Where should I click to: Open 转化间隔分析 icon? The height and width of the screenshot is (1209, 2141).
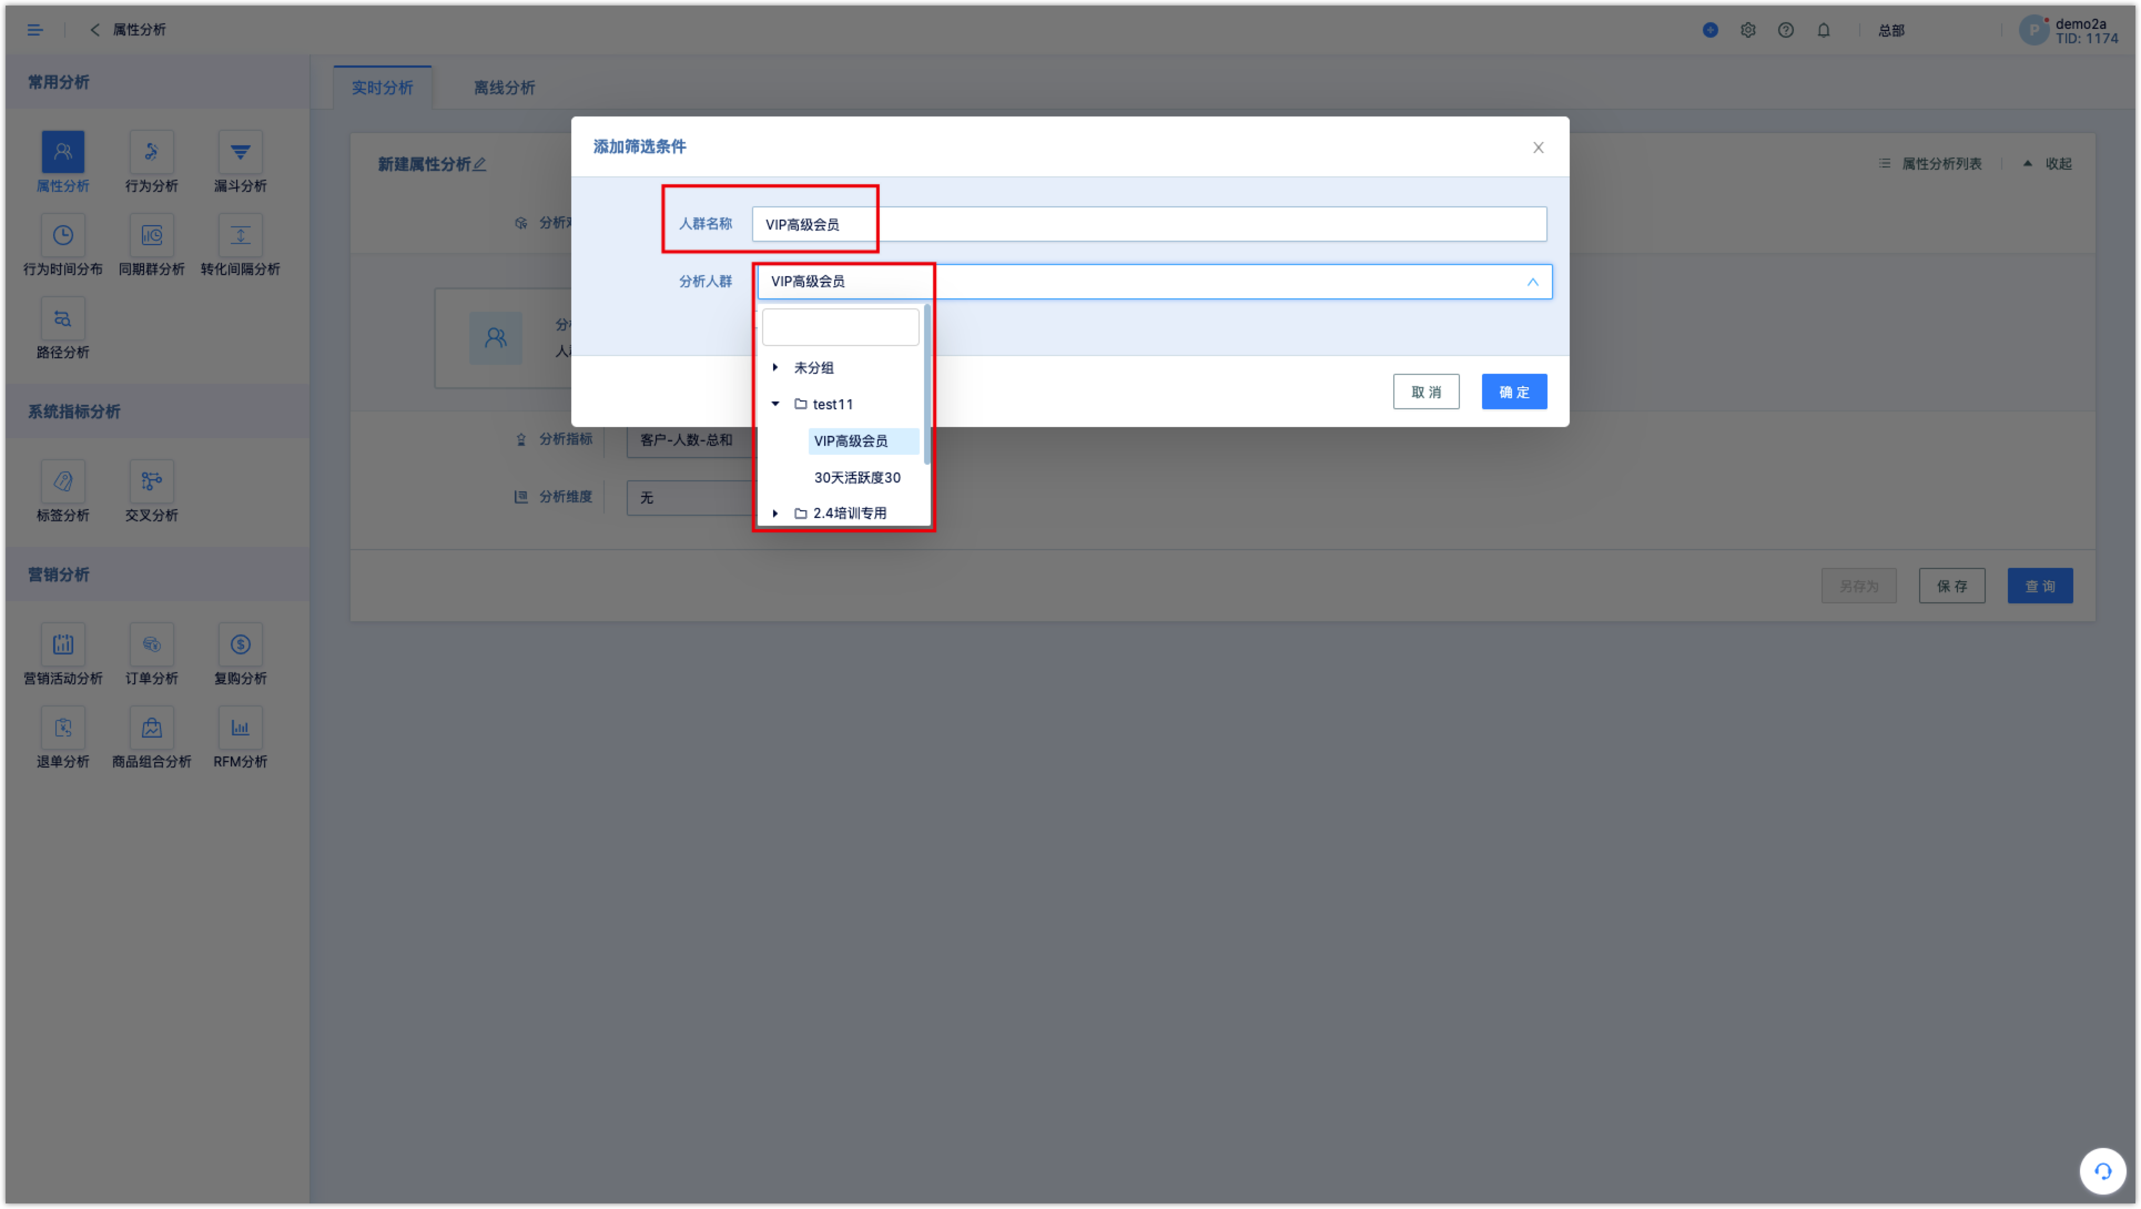point(240,235)
